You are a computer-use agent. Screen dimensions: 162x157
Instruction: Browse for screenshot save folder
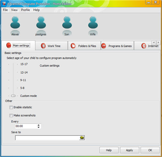click(x=82, y=138)
